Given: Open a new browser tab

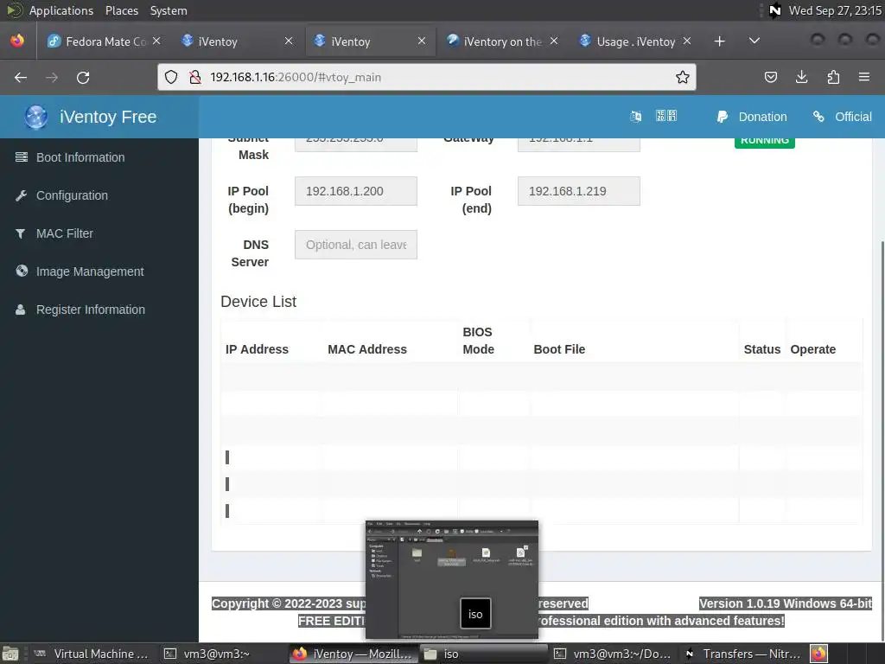Looking at the screenshot, I should [719, 41].
